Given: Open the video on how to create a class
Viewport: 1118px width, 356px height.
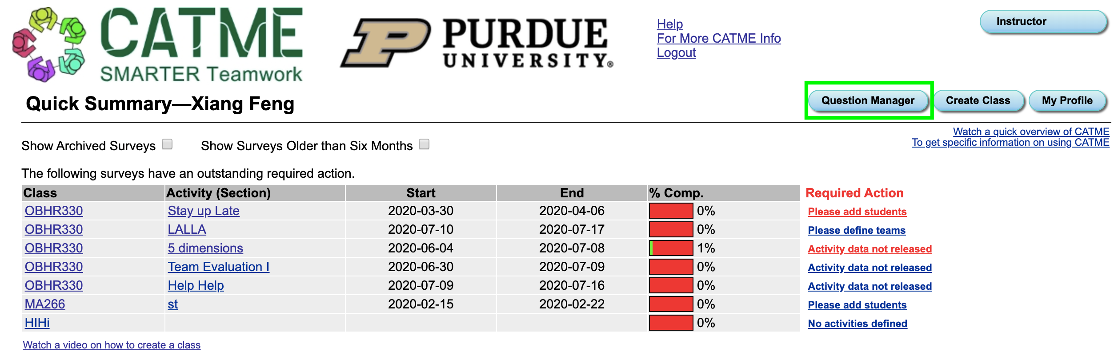Looking at the screenshot, I should click(x=112, y=345).
